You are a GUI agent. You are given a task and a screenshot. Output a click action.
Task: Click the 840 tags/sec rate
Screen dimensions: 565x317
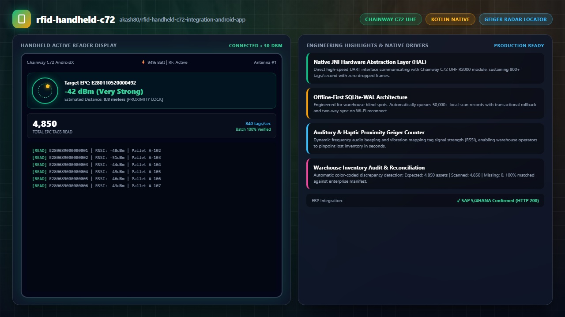258,124
